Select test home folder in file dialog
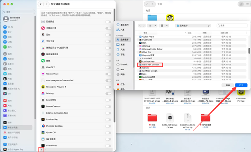Viewport: 251px width, 152px height. 121,69
